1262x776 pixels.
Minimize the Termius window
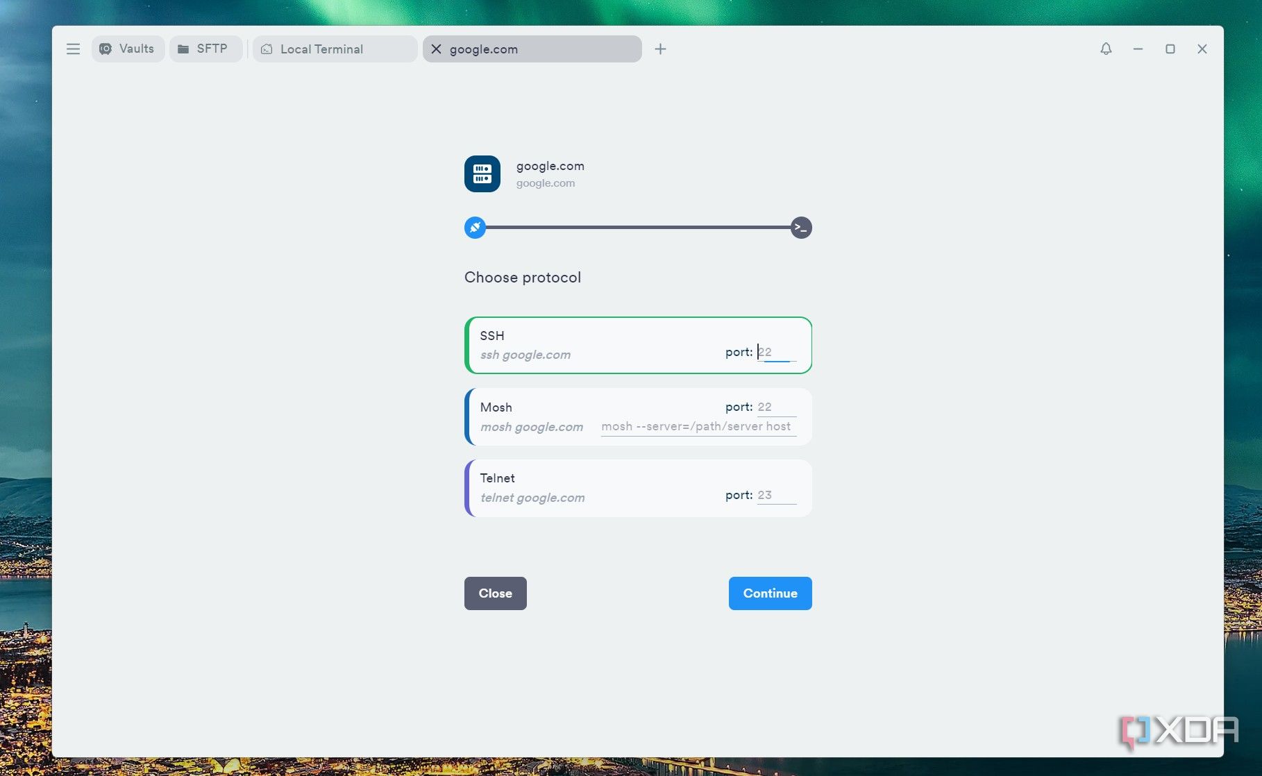click(1138, 49)
